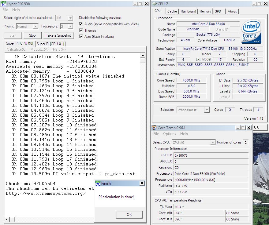Click the Core Temp Frequency value
Viewport: 269px width, 225px height.
click(x=211, y=180)
